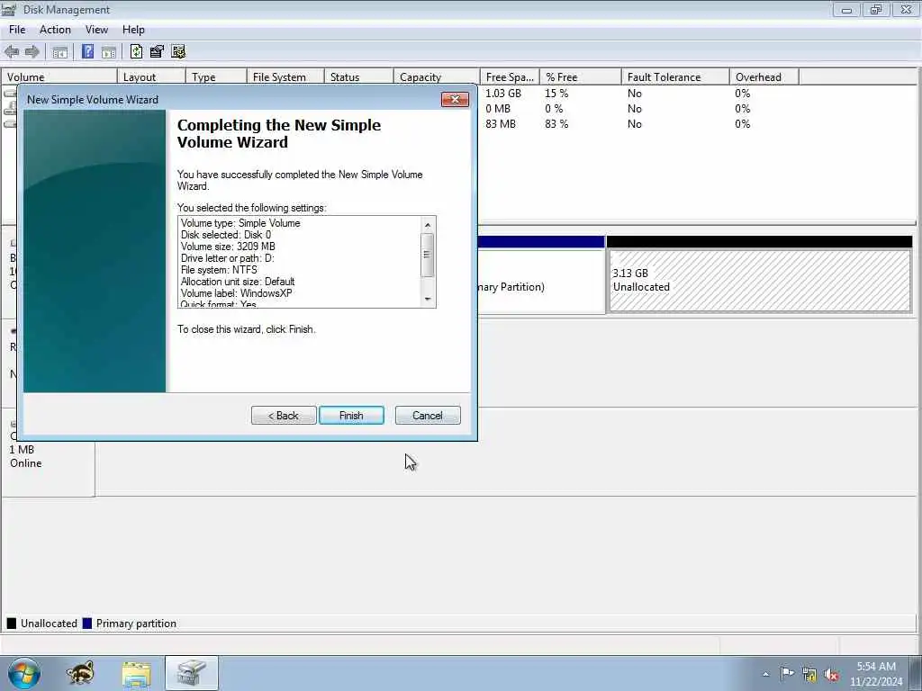Restore down the Disk Management window
The width and height of the screenshot is (922, 691).
(x=876, y=9)
